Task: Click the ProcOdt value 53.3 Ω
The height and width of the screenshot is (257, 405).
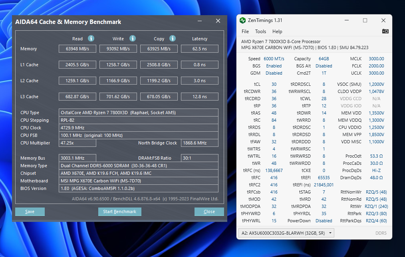Action: click(x=376, y=156)
